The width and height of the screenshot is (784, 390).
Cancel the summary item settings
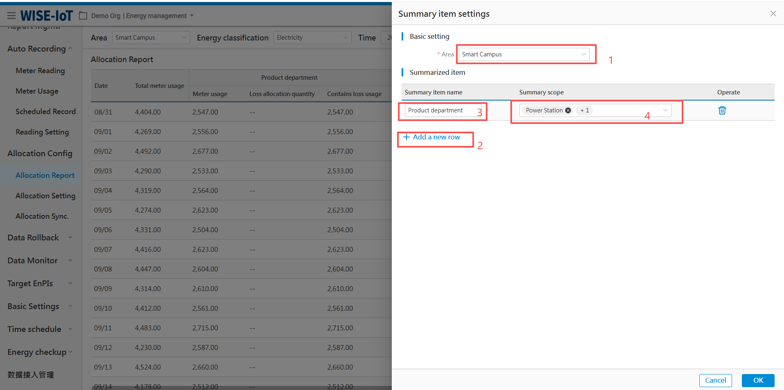[x=715, y=380]
